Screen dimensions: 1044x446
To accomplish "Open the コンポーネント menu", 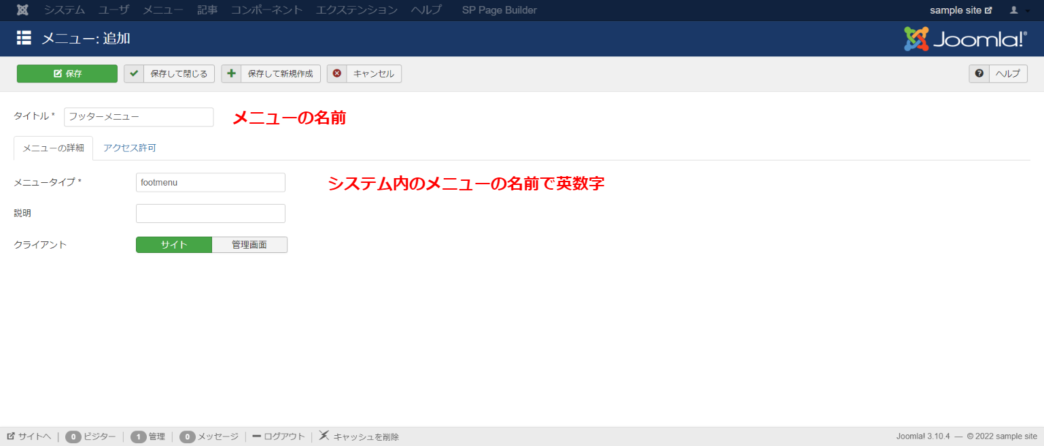I will coord(266,10).
